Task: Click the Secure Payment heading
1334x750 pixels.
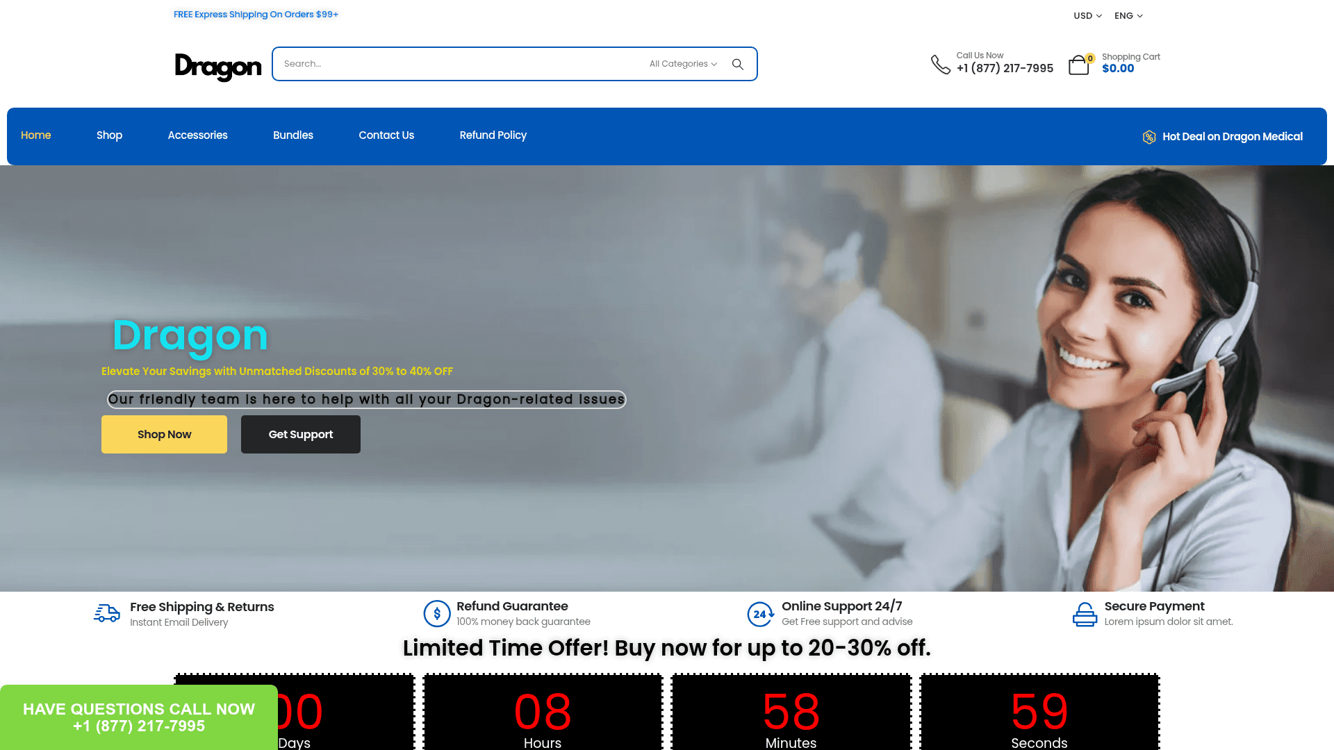Action: pos(1155,606)
